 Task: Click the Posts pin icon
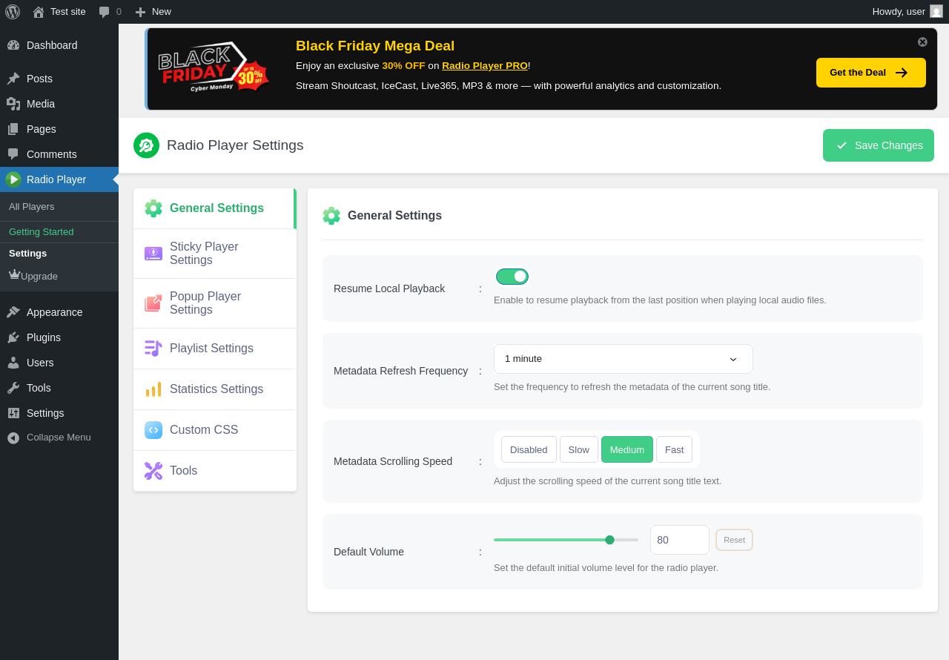13,79
